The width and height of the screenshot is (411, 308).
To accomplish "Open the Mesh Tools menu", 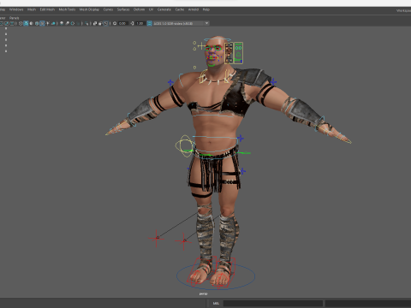I will tap(67, 9).
